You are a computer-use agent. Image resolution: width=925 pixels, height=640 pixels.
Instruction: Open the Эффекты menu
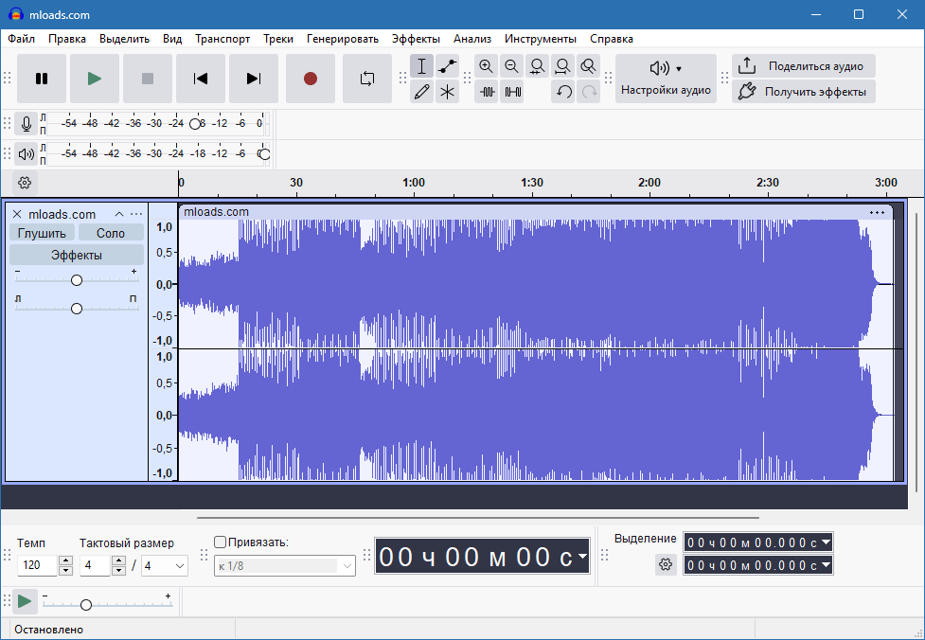pyautogui.click(x=416, y=39)
